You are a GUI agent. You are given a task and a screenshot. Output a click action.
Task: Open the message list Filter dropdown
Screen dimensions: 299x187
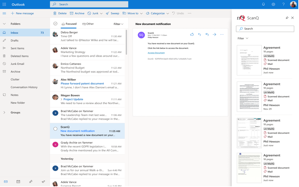click(118, 24)
